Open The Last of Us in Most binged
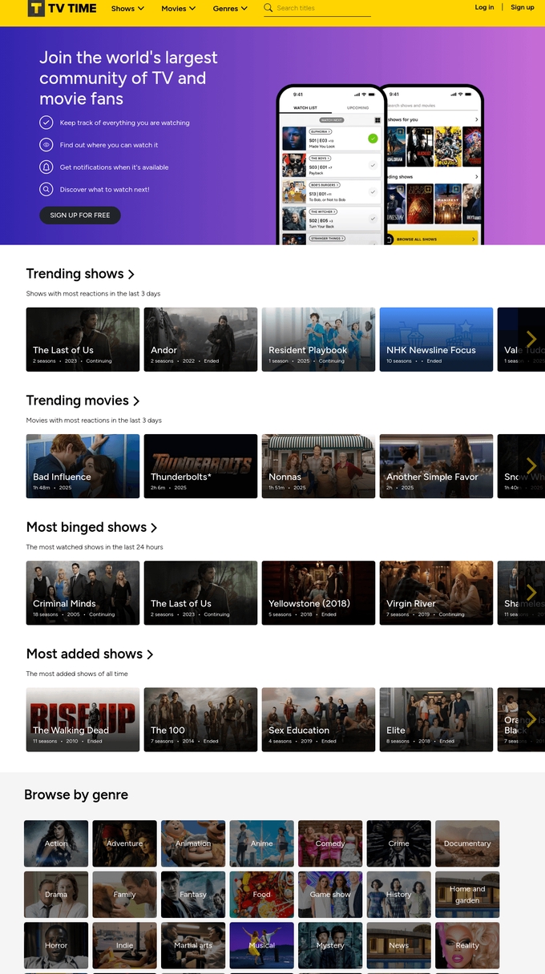 (x=200, y=592)
